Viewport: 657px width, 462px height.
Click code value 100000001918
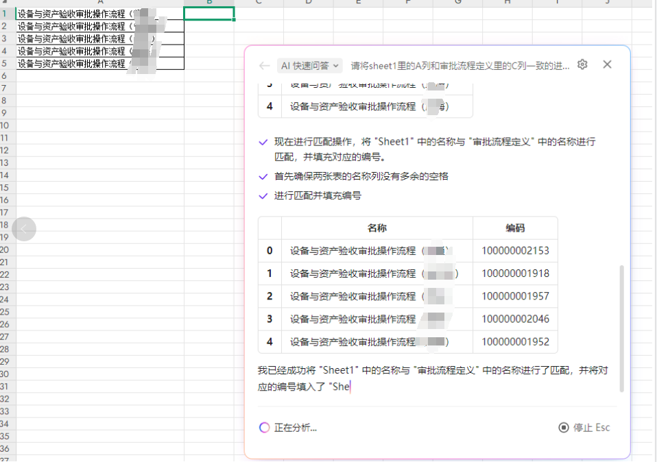click(515, 273)
